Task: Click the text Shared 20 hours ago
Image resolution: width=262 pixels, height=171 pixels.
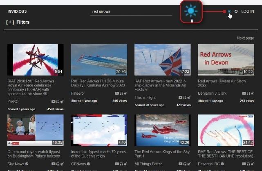Action: pyautogui.click(x=150, y=105)
